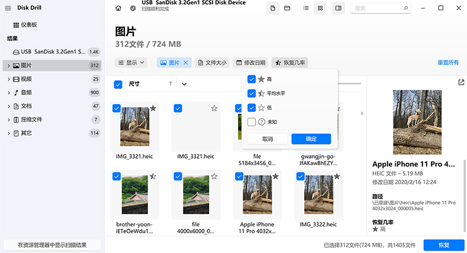This screenshot has width=467, height=253.
Task: Open the 文件大小 filter
Action: click(x=213, y=63)
